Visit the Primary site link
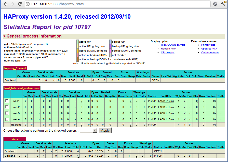The height and width of the screenshot is (162, 228). (x=208, y=45)
